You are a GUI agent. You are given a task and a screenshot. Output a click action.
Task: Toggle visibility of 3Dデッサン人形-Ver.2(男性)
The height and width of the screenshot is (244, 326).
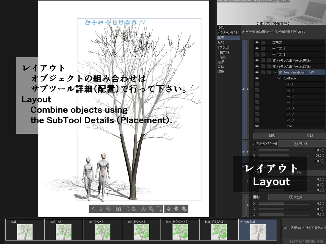click(257, 60)
